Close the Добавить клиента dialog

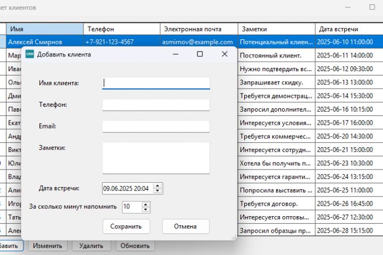(224, 54)
